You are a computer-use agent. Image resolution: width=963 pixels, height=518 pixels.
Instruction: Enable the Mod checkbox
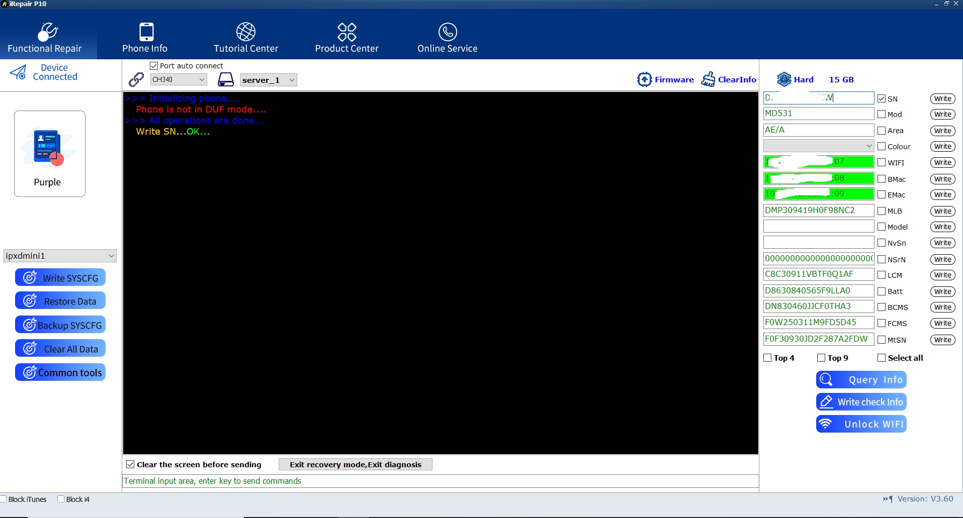(x=882, y=114)
